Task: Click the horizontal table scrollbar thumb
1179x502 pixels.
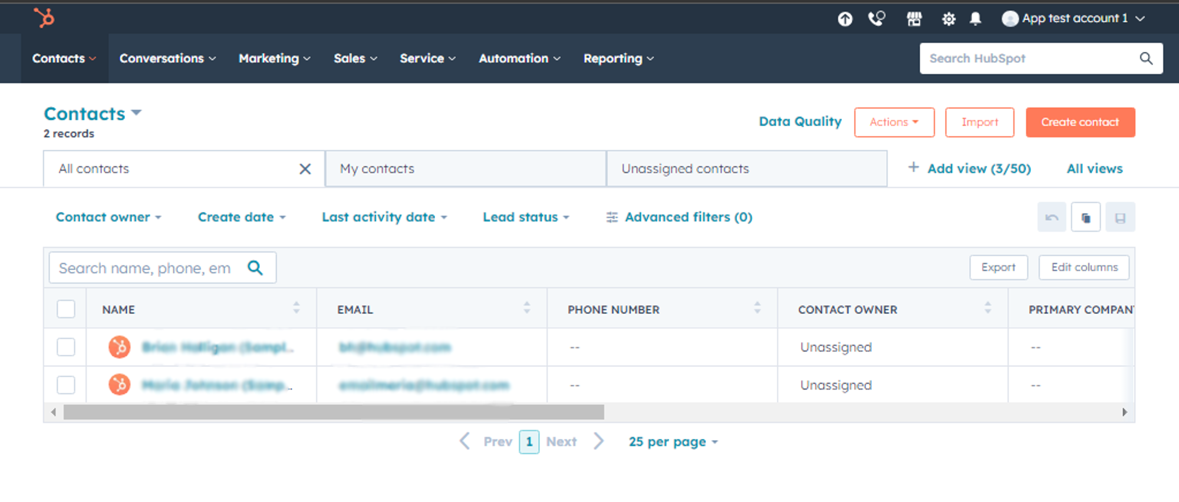Action: pyautogui.click(x=334, y=412)
